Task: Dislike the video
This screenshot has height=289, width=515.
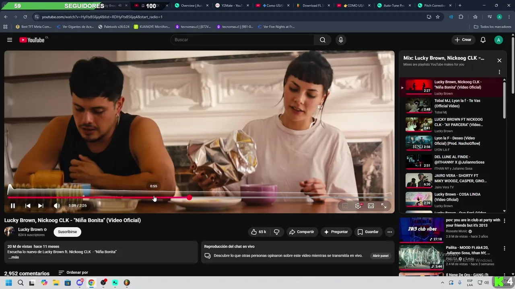Action: [x=276, y=232]
